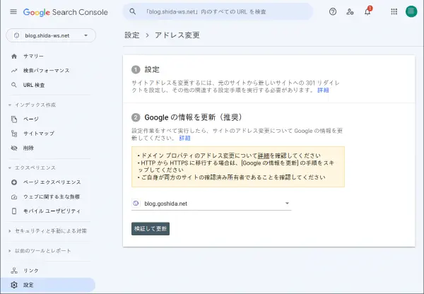Open URL 検査 in sidebar
This screenshot has height=294, width=424.
click(x=34, y=85)
